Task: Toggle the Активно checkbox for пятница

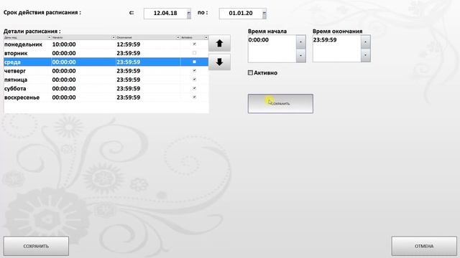Action: [194, 80]
